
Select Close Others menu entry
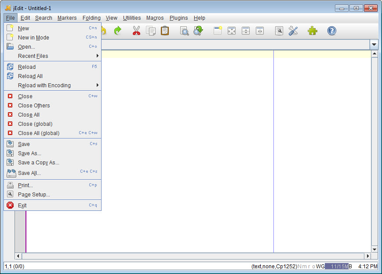[53, 105]
